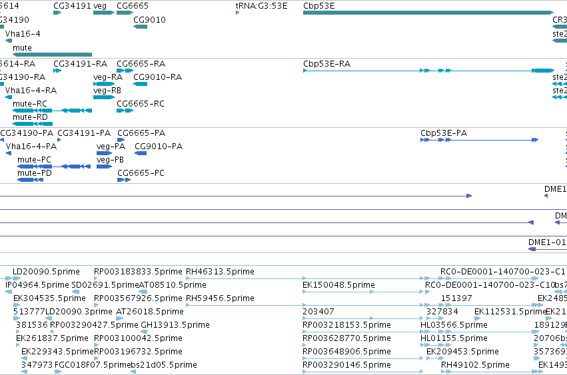This screenshot has width=567, height=375.
Task: Click the AT08510.5prime EST
Action: point(143,292)
